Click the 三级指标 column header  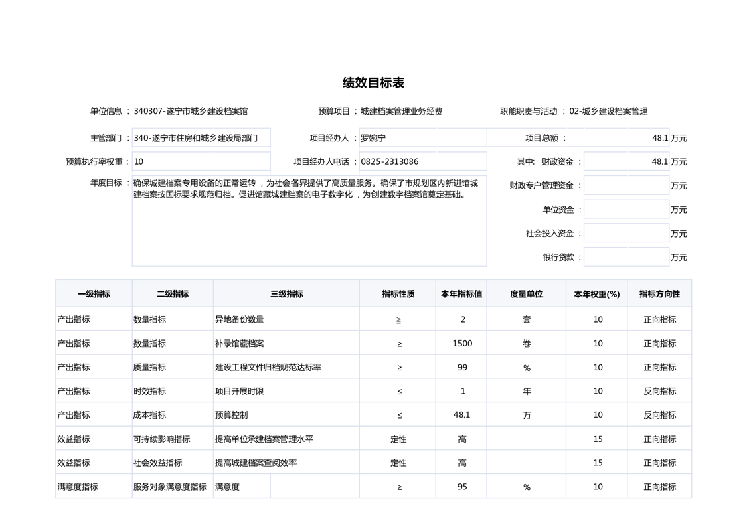pyautogui.click(x=286, y=294)
